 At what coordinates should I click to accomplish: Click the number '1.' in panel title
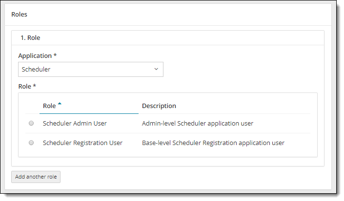coord(23,37)
